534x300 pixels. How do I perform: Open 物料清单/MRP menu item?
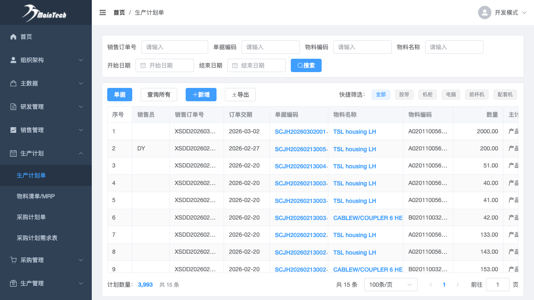click(x=36, y=196)
